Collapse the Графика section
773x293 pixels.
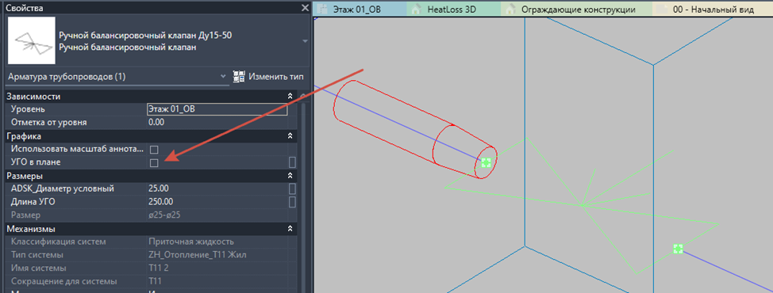click(x=290, y=135)
